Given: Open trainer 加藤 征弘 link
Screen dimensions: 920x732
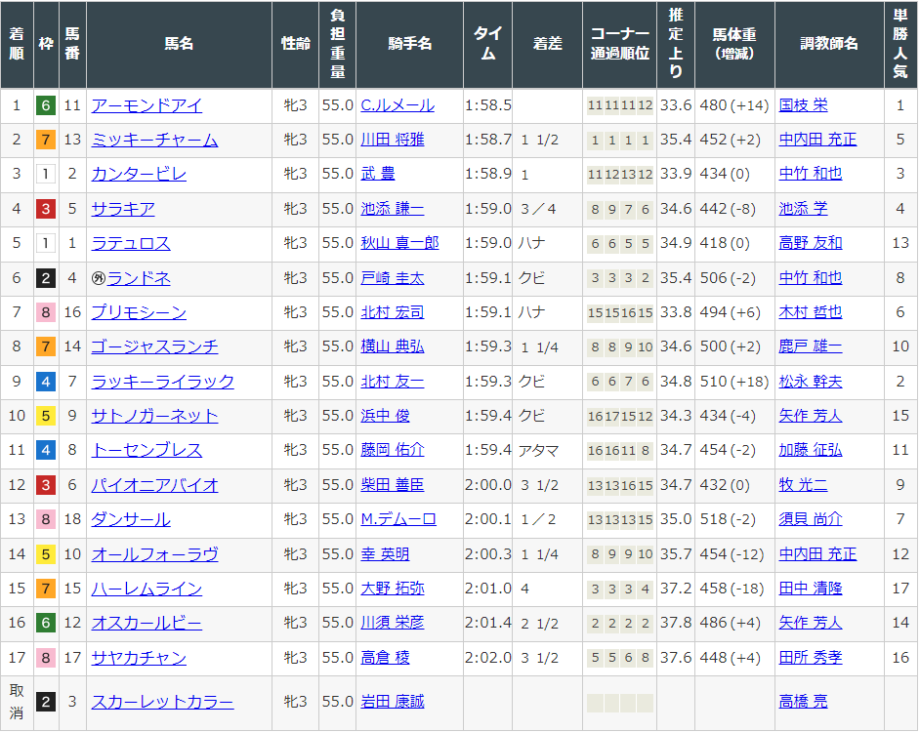Looking at the screenshot, I should (811, 450).
